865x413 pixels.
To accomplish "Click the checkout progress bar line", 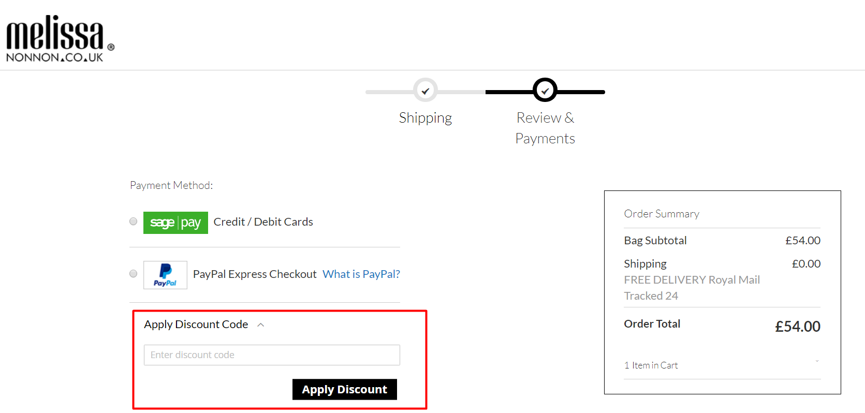I will point(485,92).
